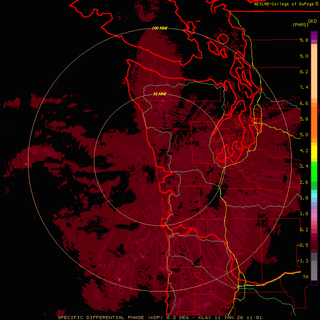This screenshot has height=320, width=320.
Task: Click the 11 JAN 26 11:01 timestamp
Action: coord(238,318)
